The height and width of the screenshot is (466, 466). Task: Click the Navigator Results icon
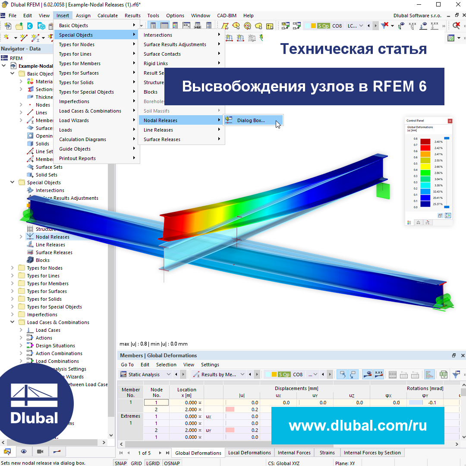pos(57,451)
